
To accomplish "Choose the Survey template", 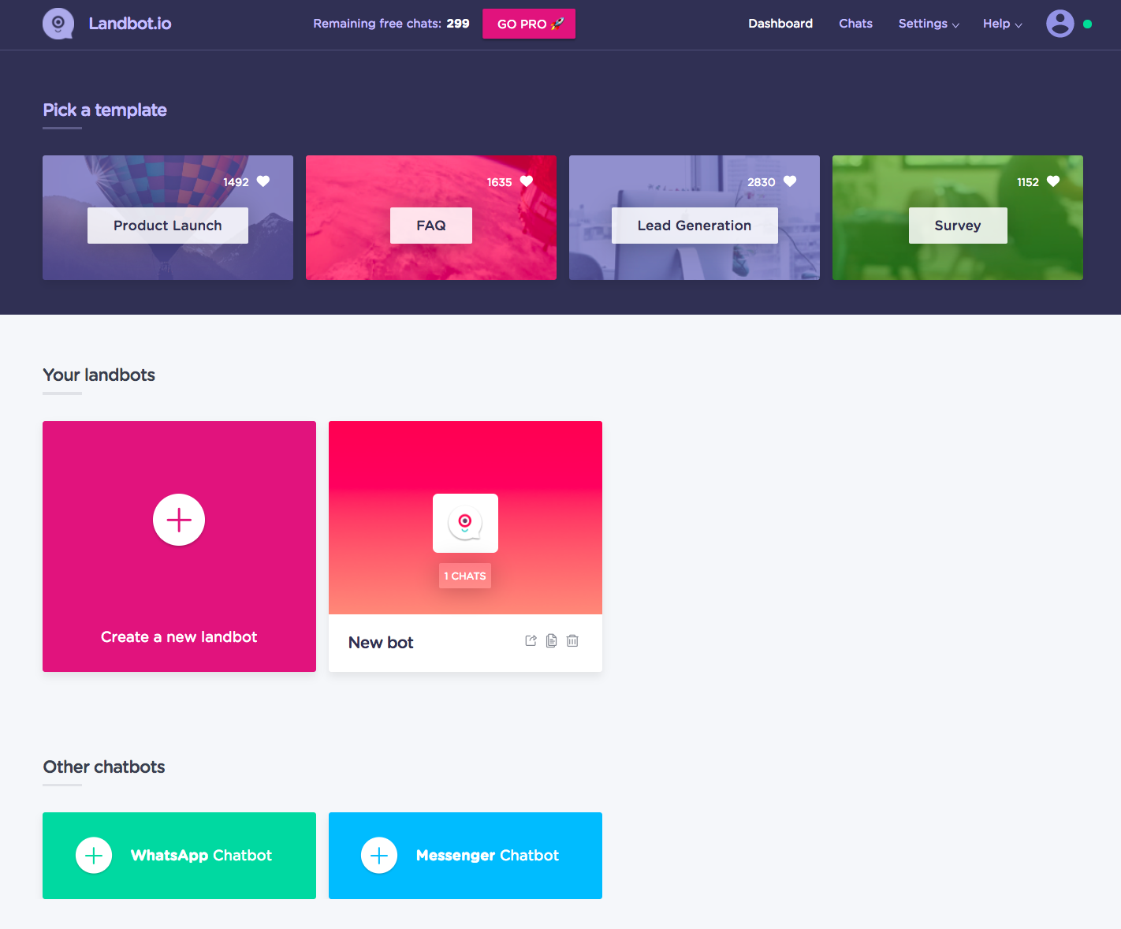I will 958,226.
